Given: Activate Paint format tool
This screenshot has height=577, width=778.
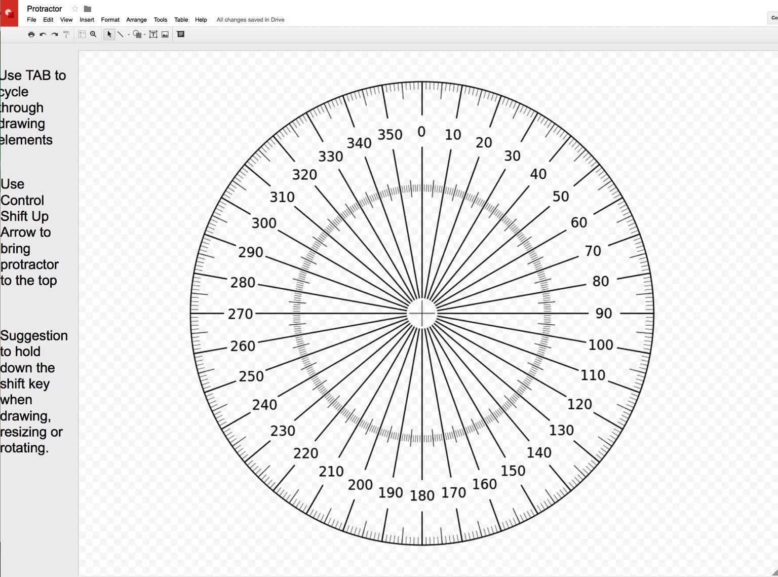Looking at the screenshot, I should tap(66, 34).
